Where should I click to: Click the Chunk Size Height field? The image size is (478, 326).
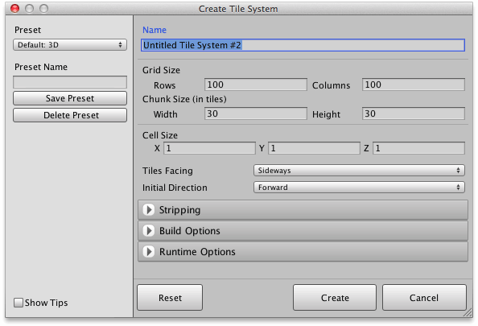pos(414,113)
